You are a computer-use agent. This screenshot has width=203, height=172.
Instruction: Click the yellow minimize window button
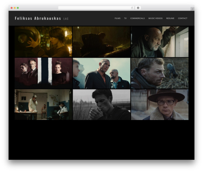point(15,8)
